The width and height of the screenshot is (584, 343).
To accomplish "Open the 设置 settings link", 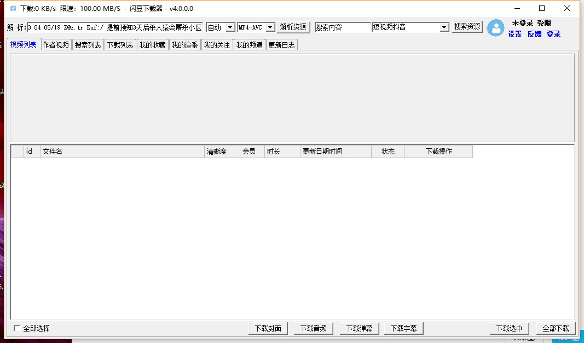I will (514, 34).
